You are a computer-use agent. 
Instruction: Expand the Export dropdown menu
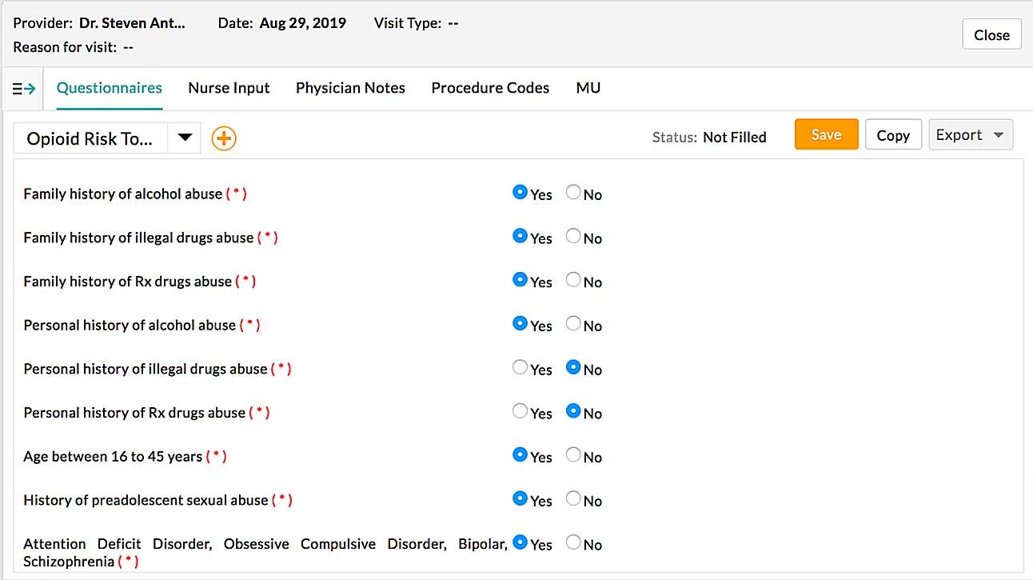(971, 135)
